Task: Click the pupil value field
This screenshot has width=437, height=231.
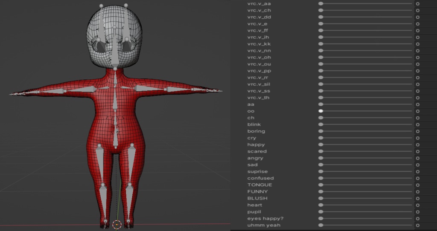Action: (425, 212)
